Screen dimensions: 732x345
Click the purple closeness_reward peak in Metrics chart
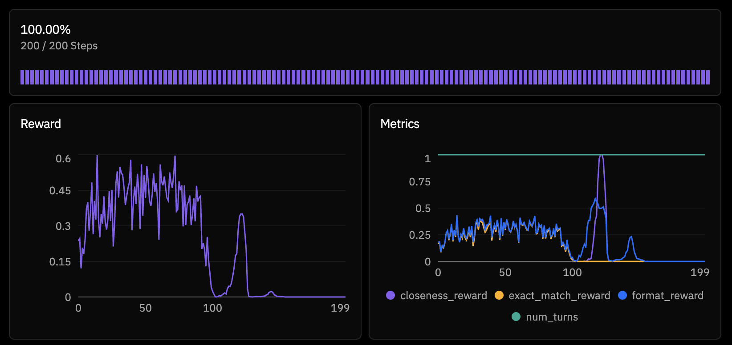[601, 156]
